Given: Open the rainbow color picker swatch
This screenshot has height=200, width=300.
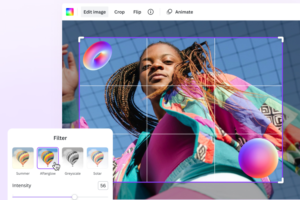Looking at the screenshot, I should [70, 11].
